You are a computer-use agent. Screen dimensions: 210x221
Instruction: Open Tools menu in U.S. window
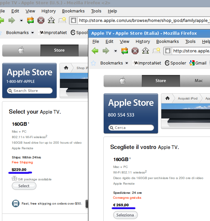[96, 11]
